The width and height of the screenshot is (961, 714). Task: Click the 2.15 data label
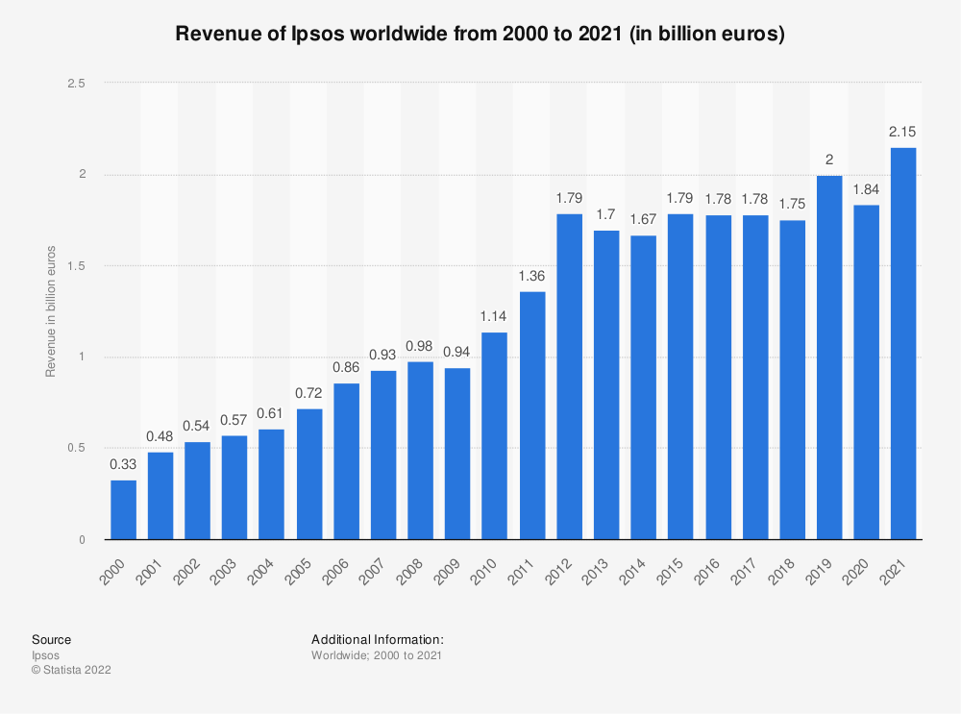click(x=902, y=132)
